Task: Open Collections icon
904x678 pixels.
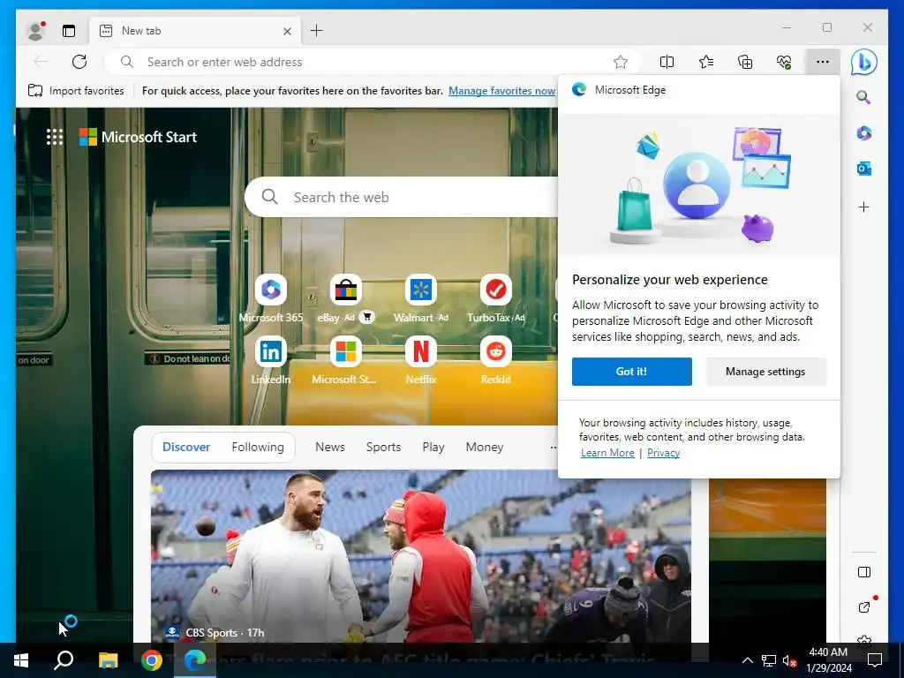Action: (745, 62)
